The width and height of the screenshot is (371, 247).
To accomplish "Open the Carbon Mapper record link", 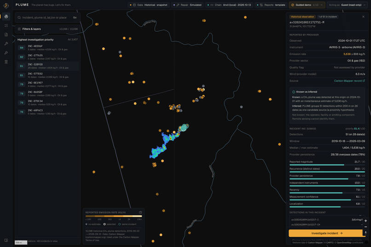I will [349, 81].
